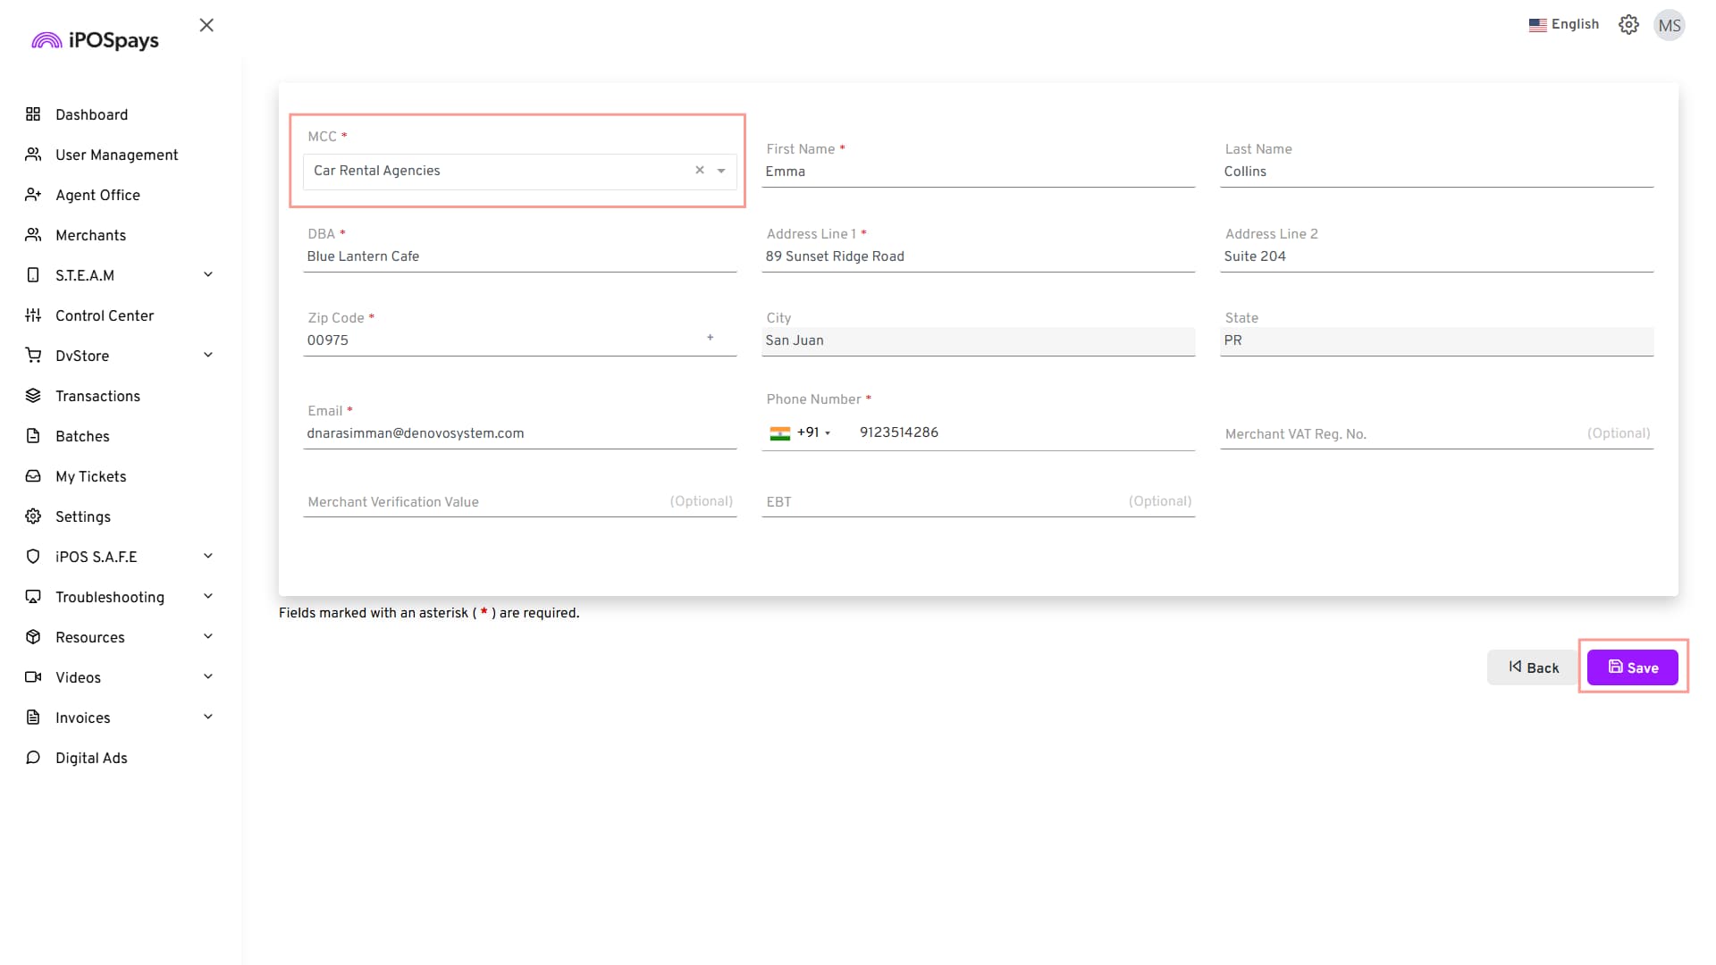Click the Agent Office add-user icon
Image resolution: width=1716 pixels, height=965 pixels.
pyautogui.click(x=33, y=195)
